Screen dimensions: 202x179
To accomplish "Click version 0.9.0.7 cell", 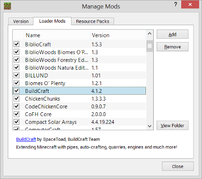I will [99, 106].
